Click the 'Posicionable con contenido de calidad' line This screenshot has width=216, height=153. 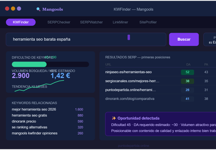pyautogui.click(x=163, y=131)
